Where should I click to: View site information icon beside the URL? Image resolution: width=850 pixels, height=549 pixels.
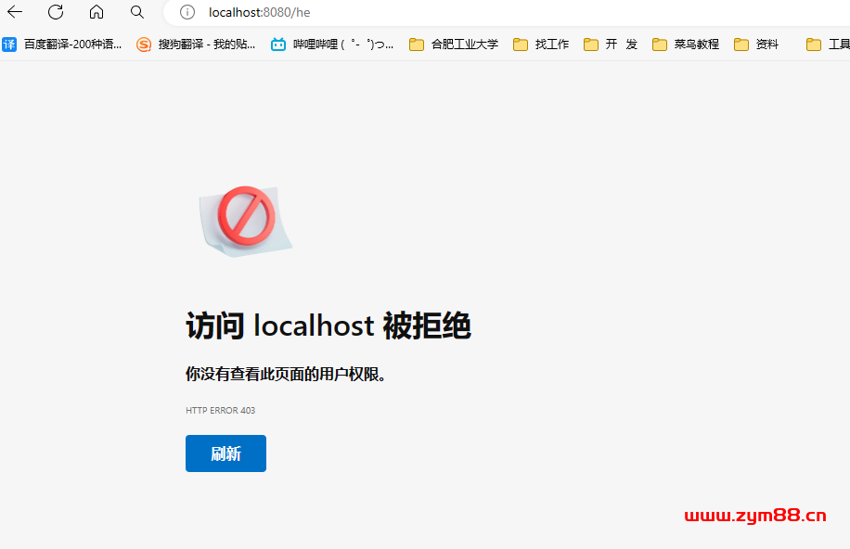click(x=187, y=12)
